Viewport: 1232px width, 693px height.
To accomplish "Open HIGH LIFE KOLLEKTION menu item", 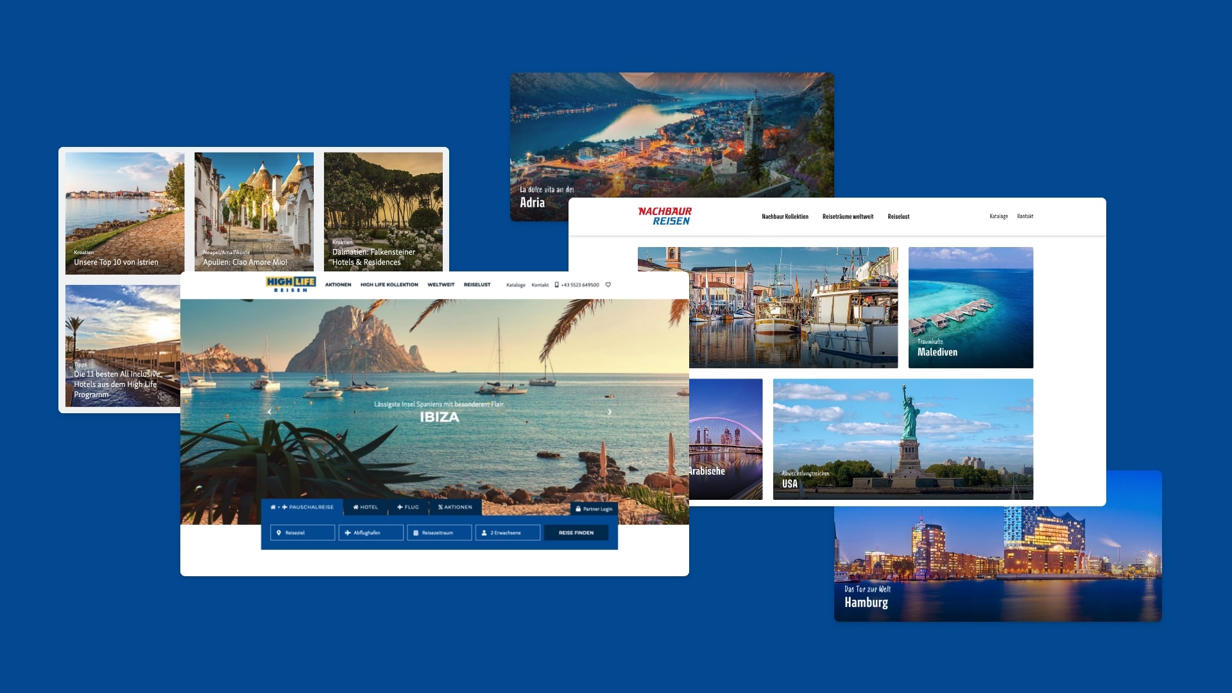I will click(x=389, y=284).
